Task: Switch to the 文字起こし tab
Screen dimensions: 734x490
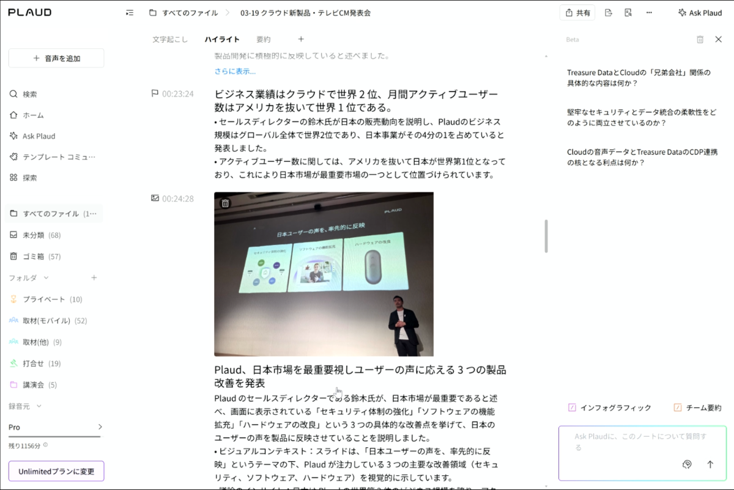Action: click(170, 39)
